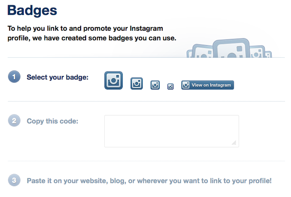This screenshot has height=197, width=291.
Task: Click the "Copy this code:" label
Action: 52,121
